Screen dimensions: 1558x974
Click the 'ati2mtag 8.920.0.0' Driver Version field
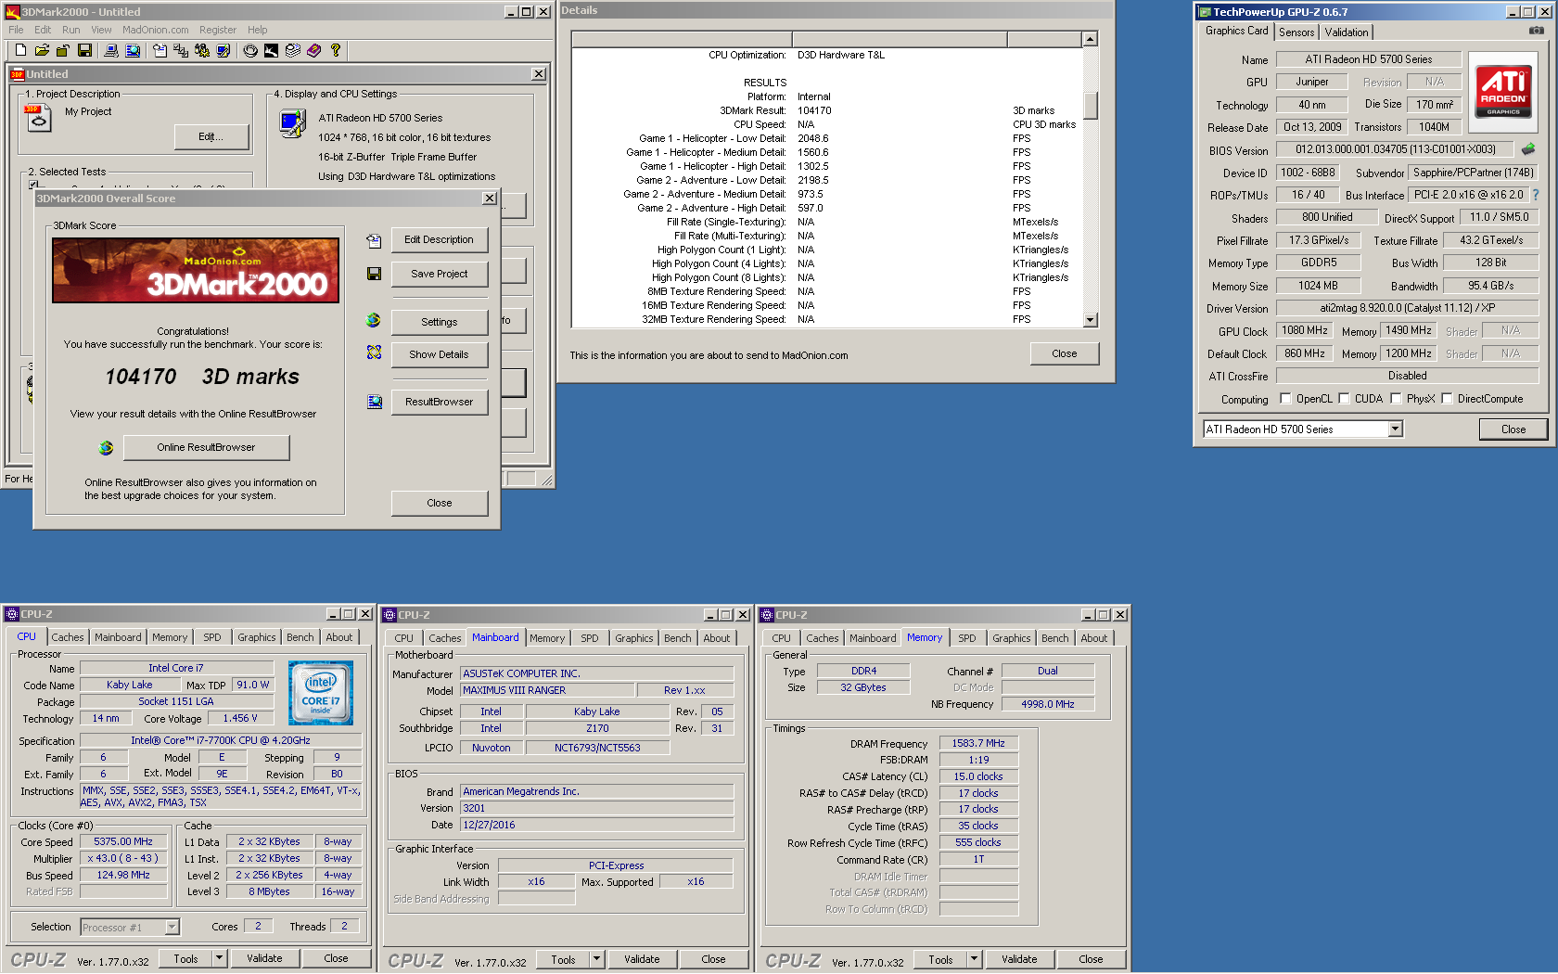point(1407,308)
